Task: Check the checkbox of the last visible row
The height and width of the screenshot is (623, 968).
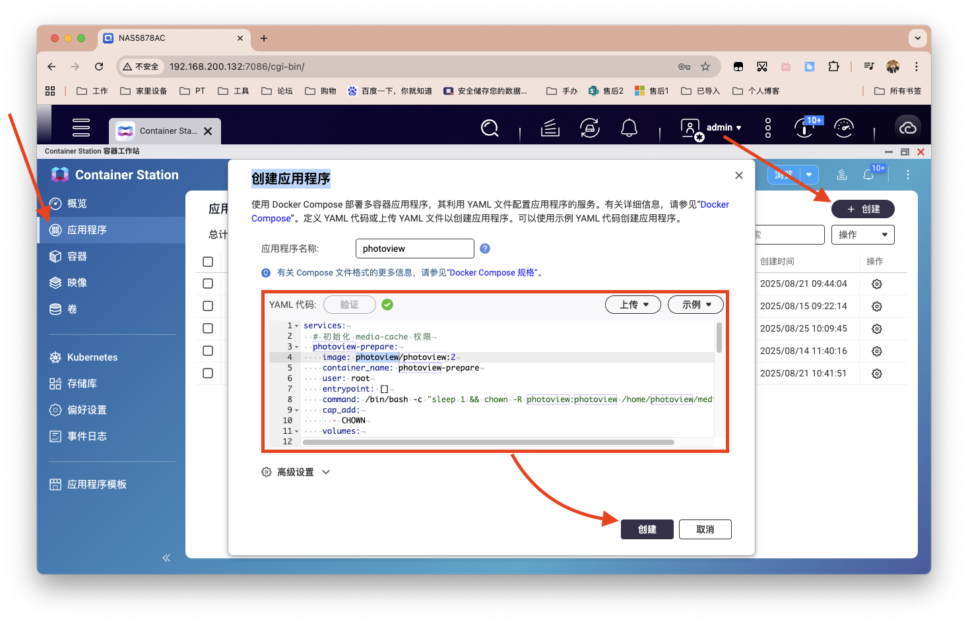Action: [208, 372]
